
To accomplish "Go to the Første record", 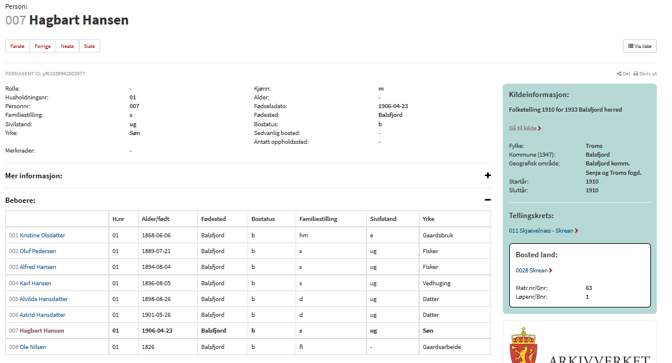I will [18, 46].
